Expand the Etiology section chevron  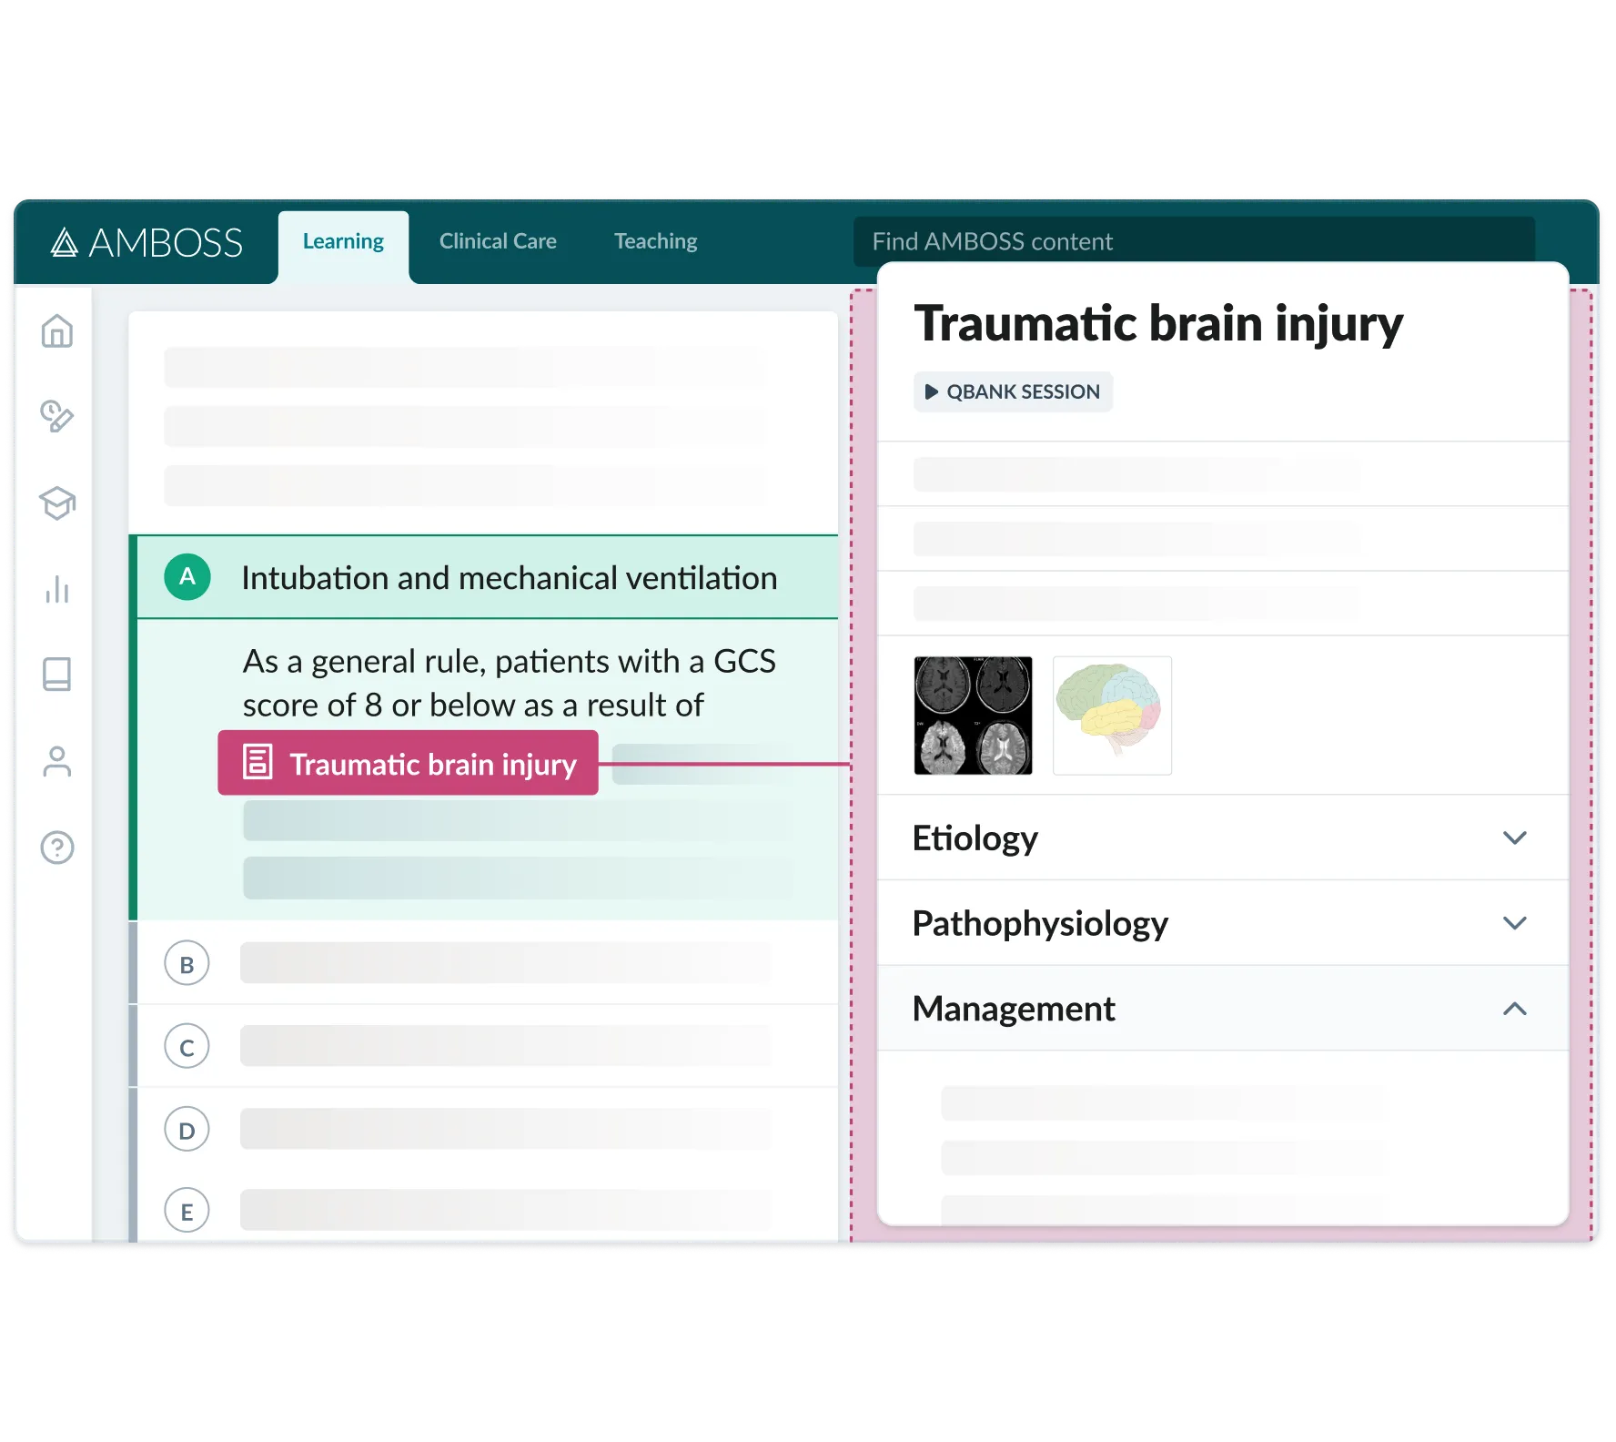coord(1514,838)
